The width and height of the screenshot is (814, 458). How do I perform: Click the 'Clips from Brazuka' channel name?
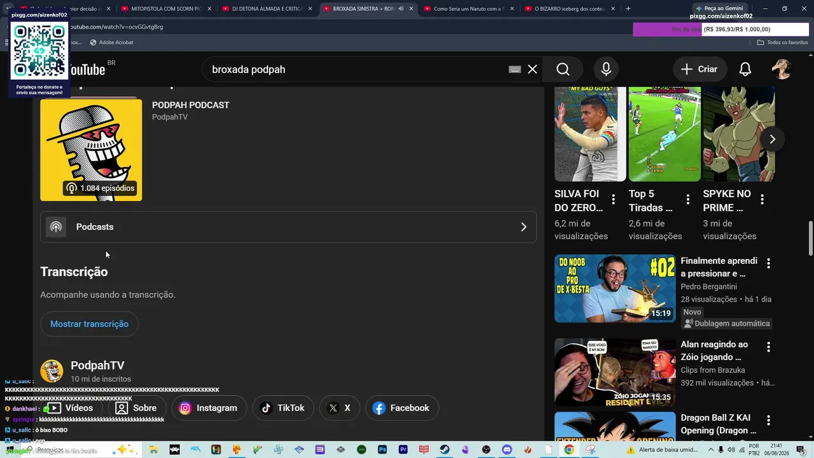coord(713,370)
